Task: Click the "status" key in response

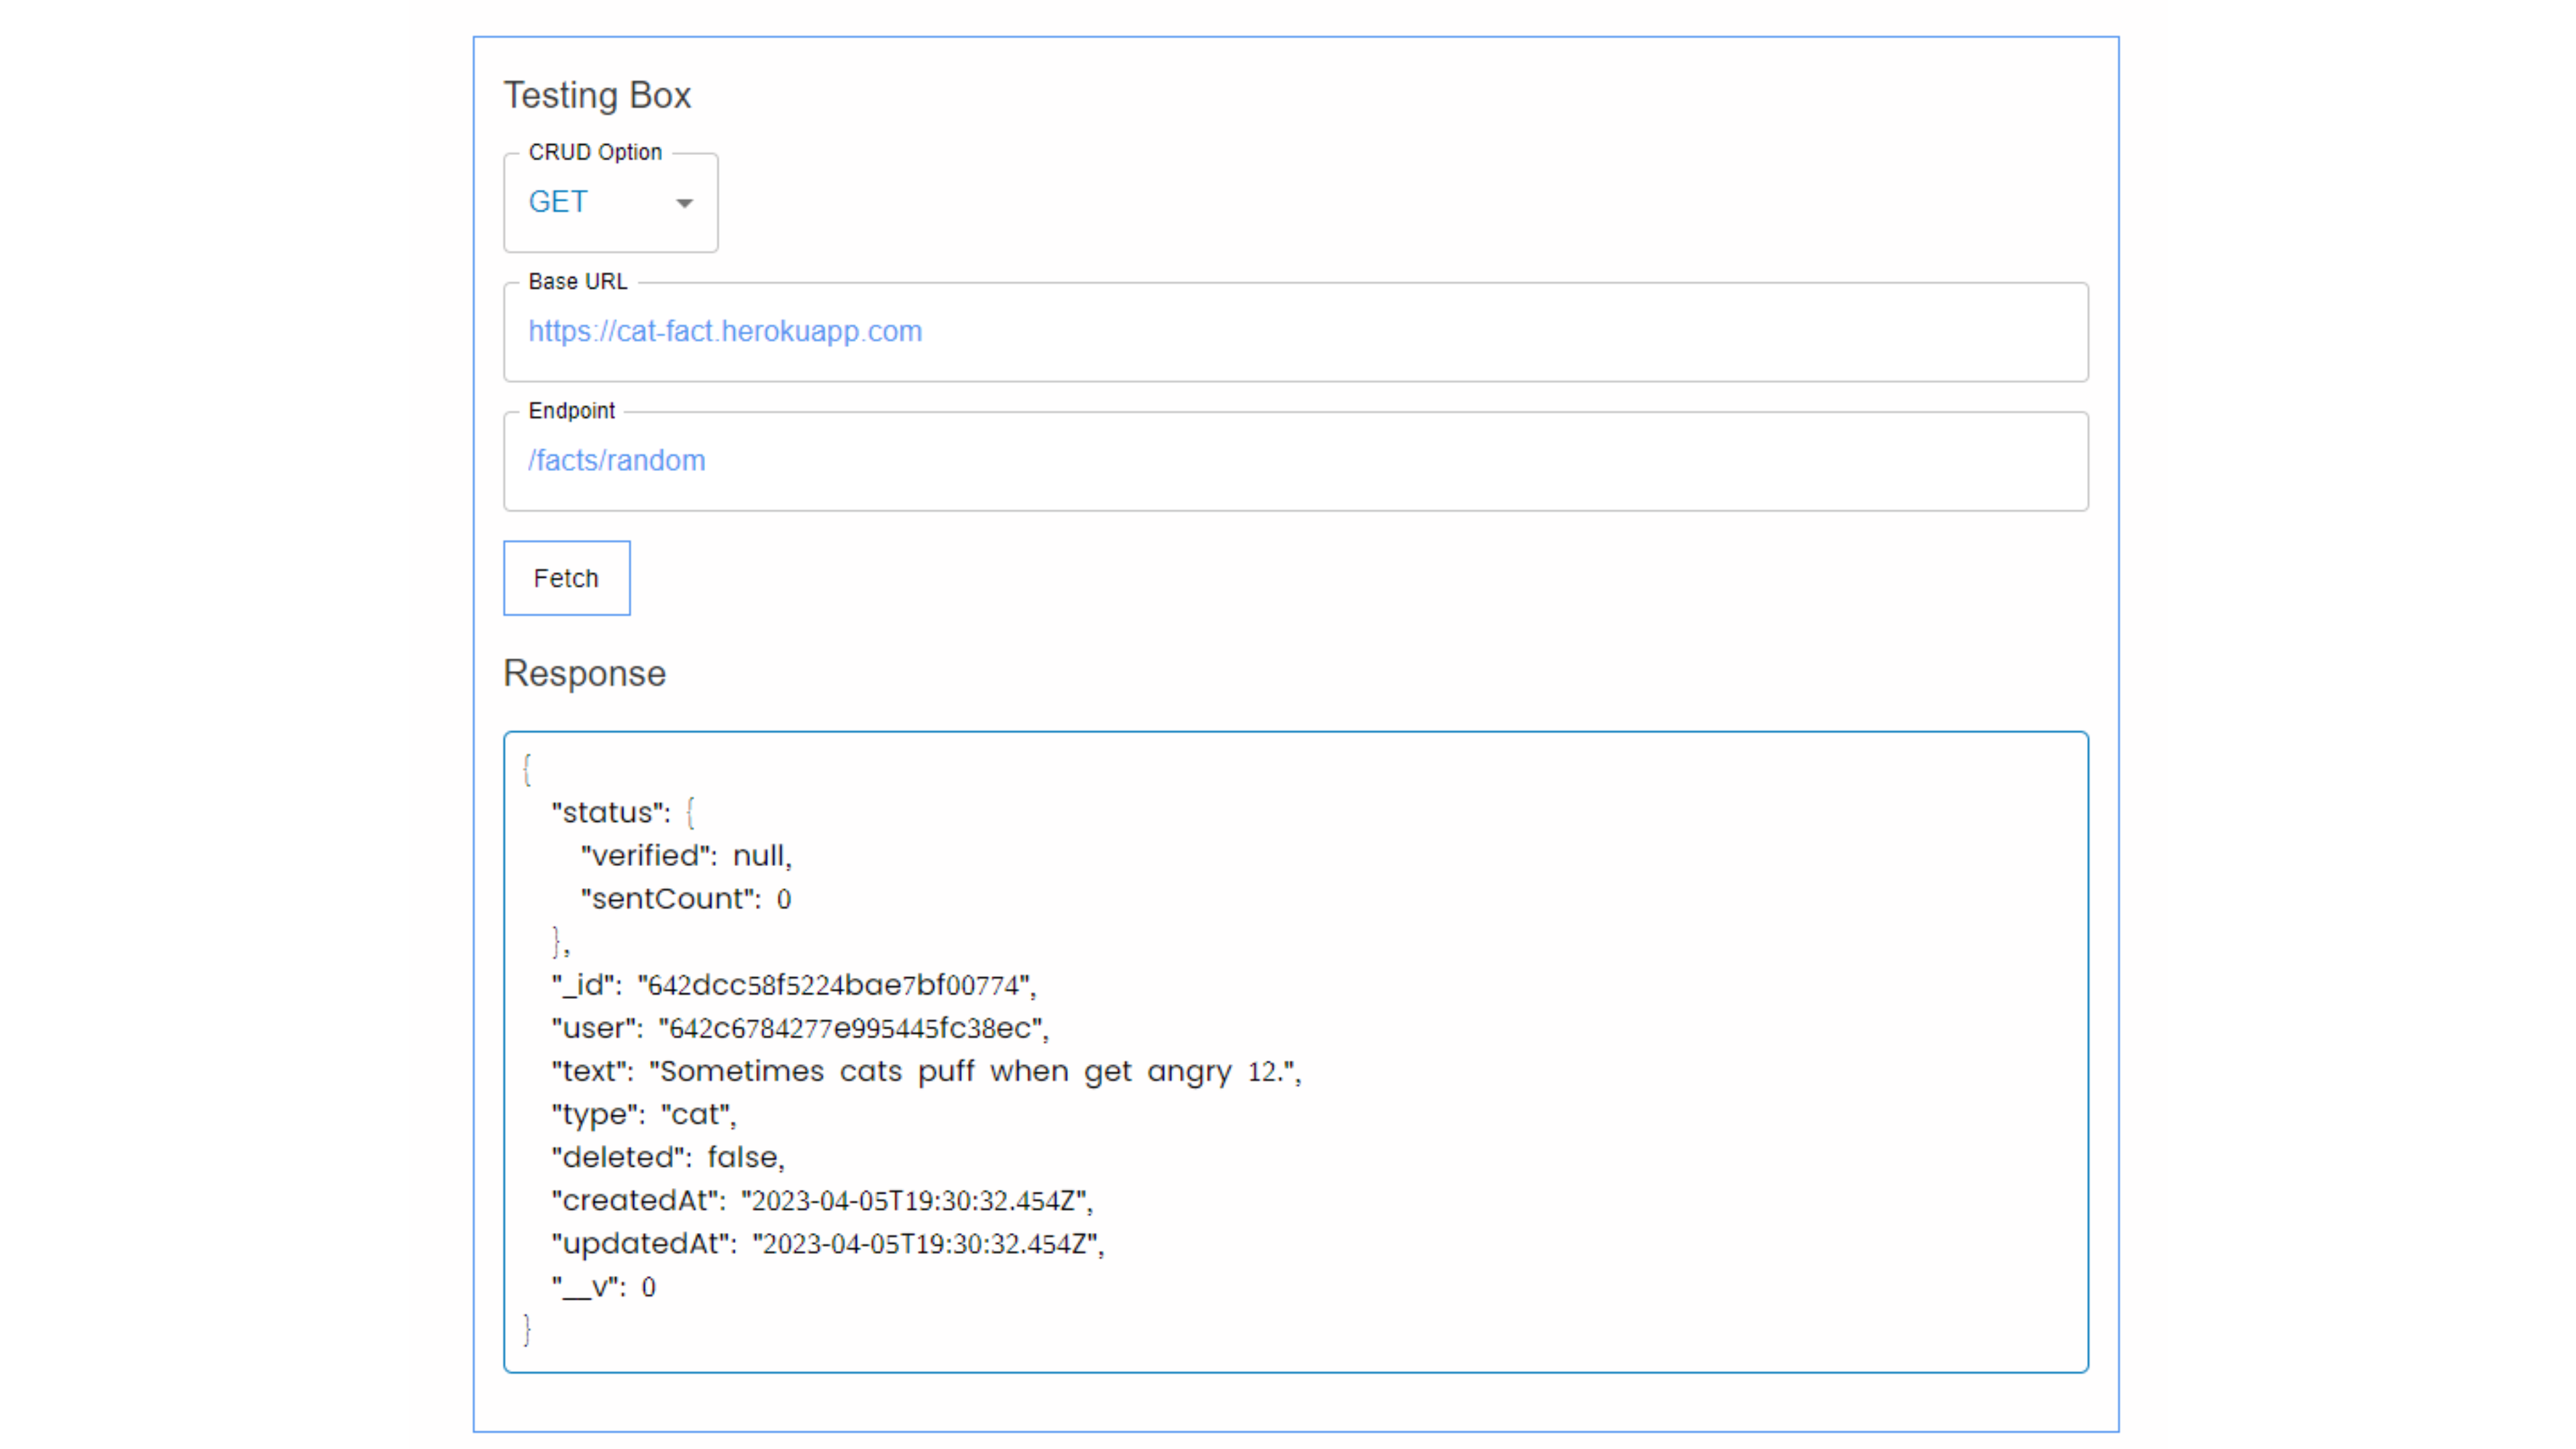Action: [x=610, y=813]
